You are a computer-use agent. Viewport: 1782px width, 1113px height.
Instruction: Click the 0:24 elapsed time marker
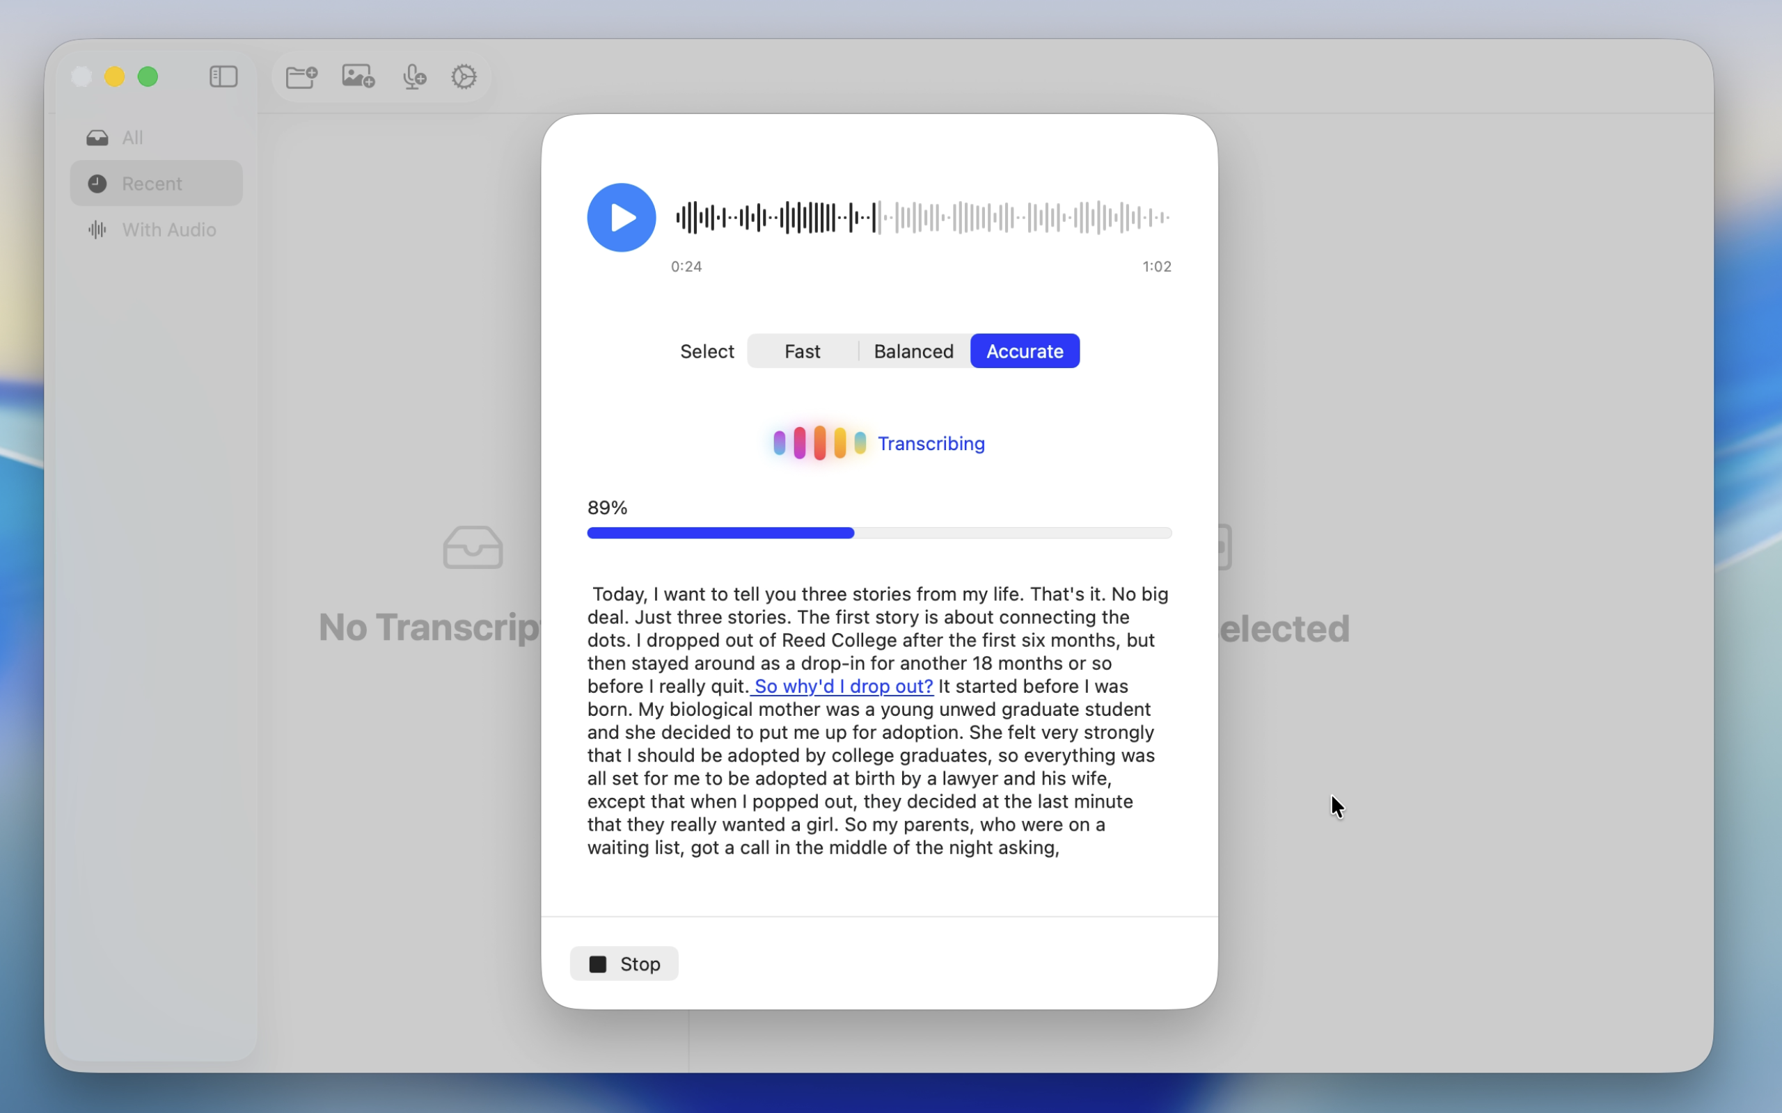685,266
